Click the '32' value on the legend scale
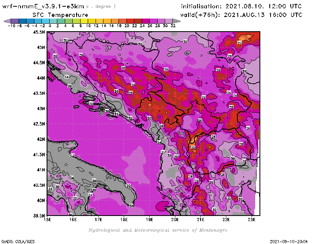This screenshot has width=316, height=244. pos(173,26)
